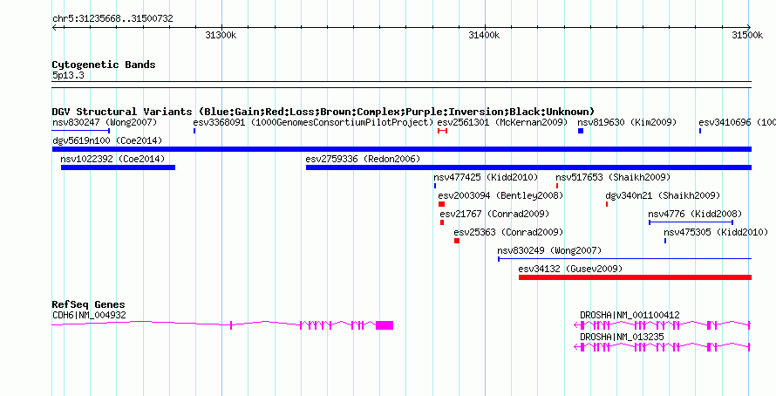Open the esv2759336 (Redon2006) label
This screenshot has height=396, width=776.
click(363, 159)
